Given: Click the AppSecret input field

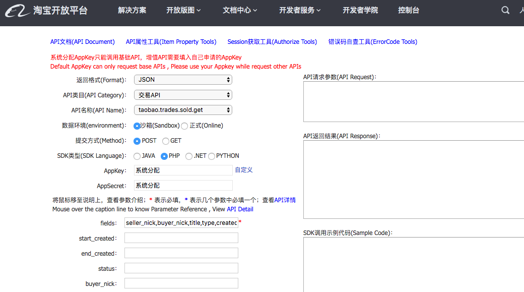Looking at the screenshot, I should click(183, 185).
